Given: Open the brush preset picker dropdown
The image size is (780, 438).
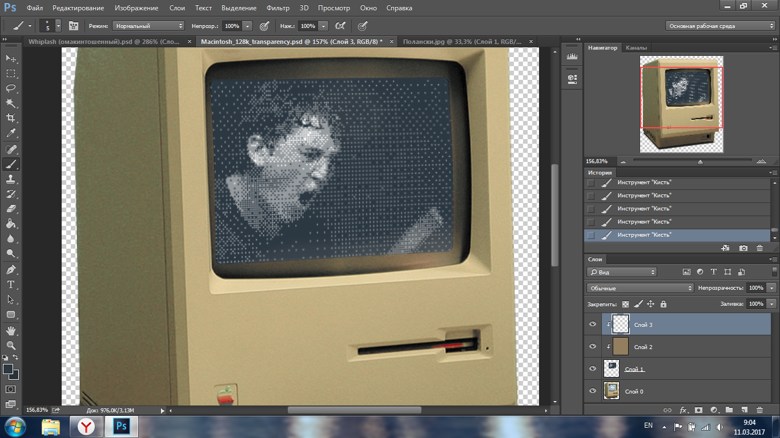Looking at the screenshot, I should pos(58,26).
